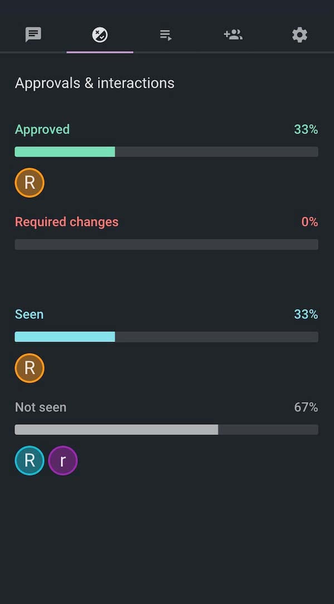Click the 67% Not seen percentage

coord(306,407)
